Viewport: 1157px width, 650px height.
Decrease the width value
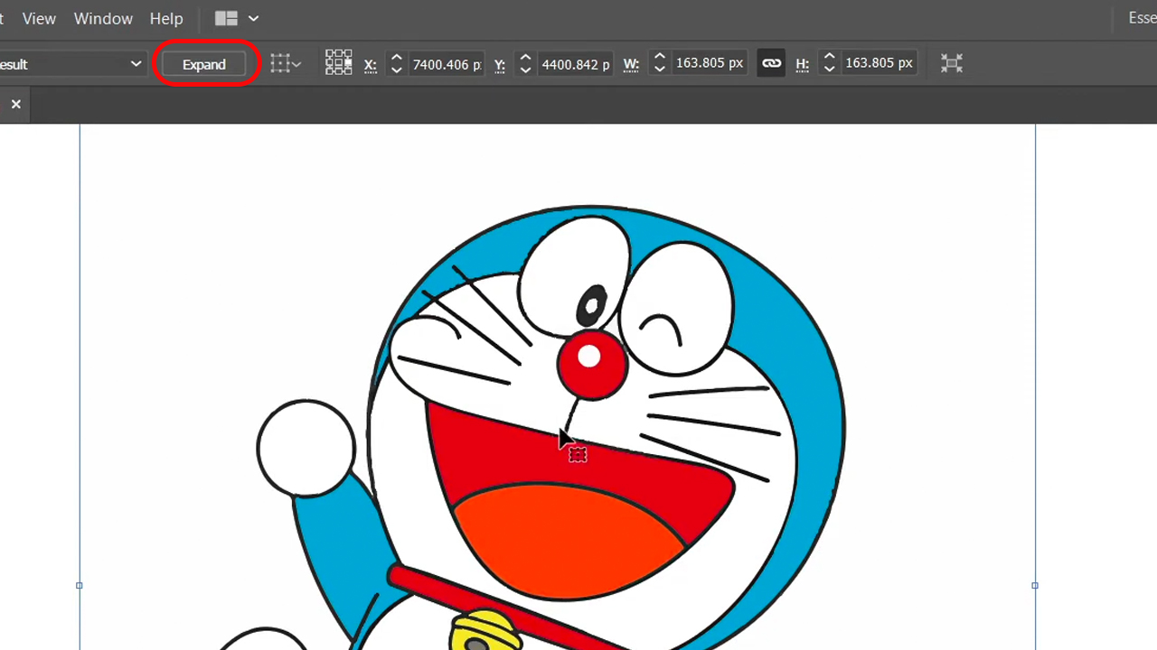click(660, 70)
